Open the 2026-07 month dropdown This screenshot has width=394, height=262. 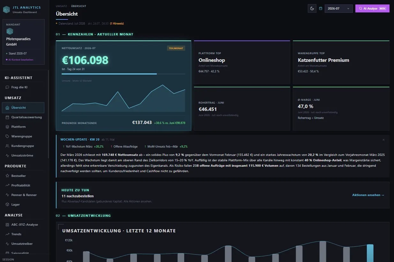coord(339,9)
